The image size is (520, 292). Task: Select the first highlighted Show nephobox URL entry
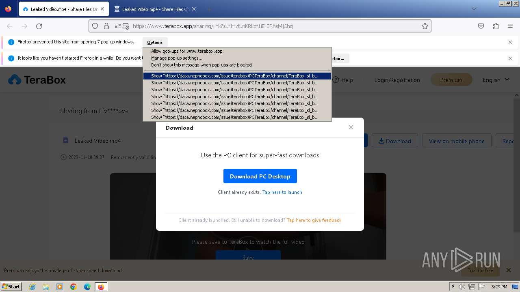pyautogui.click(x=237, y=76)
